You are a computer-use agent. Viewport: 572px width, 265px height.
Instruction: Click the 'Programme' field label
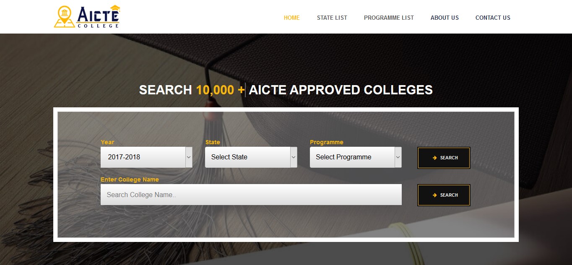326,142
